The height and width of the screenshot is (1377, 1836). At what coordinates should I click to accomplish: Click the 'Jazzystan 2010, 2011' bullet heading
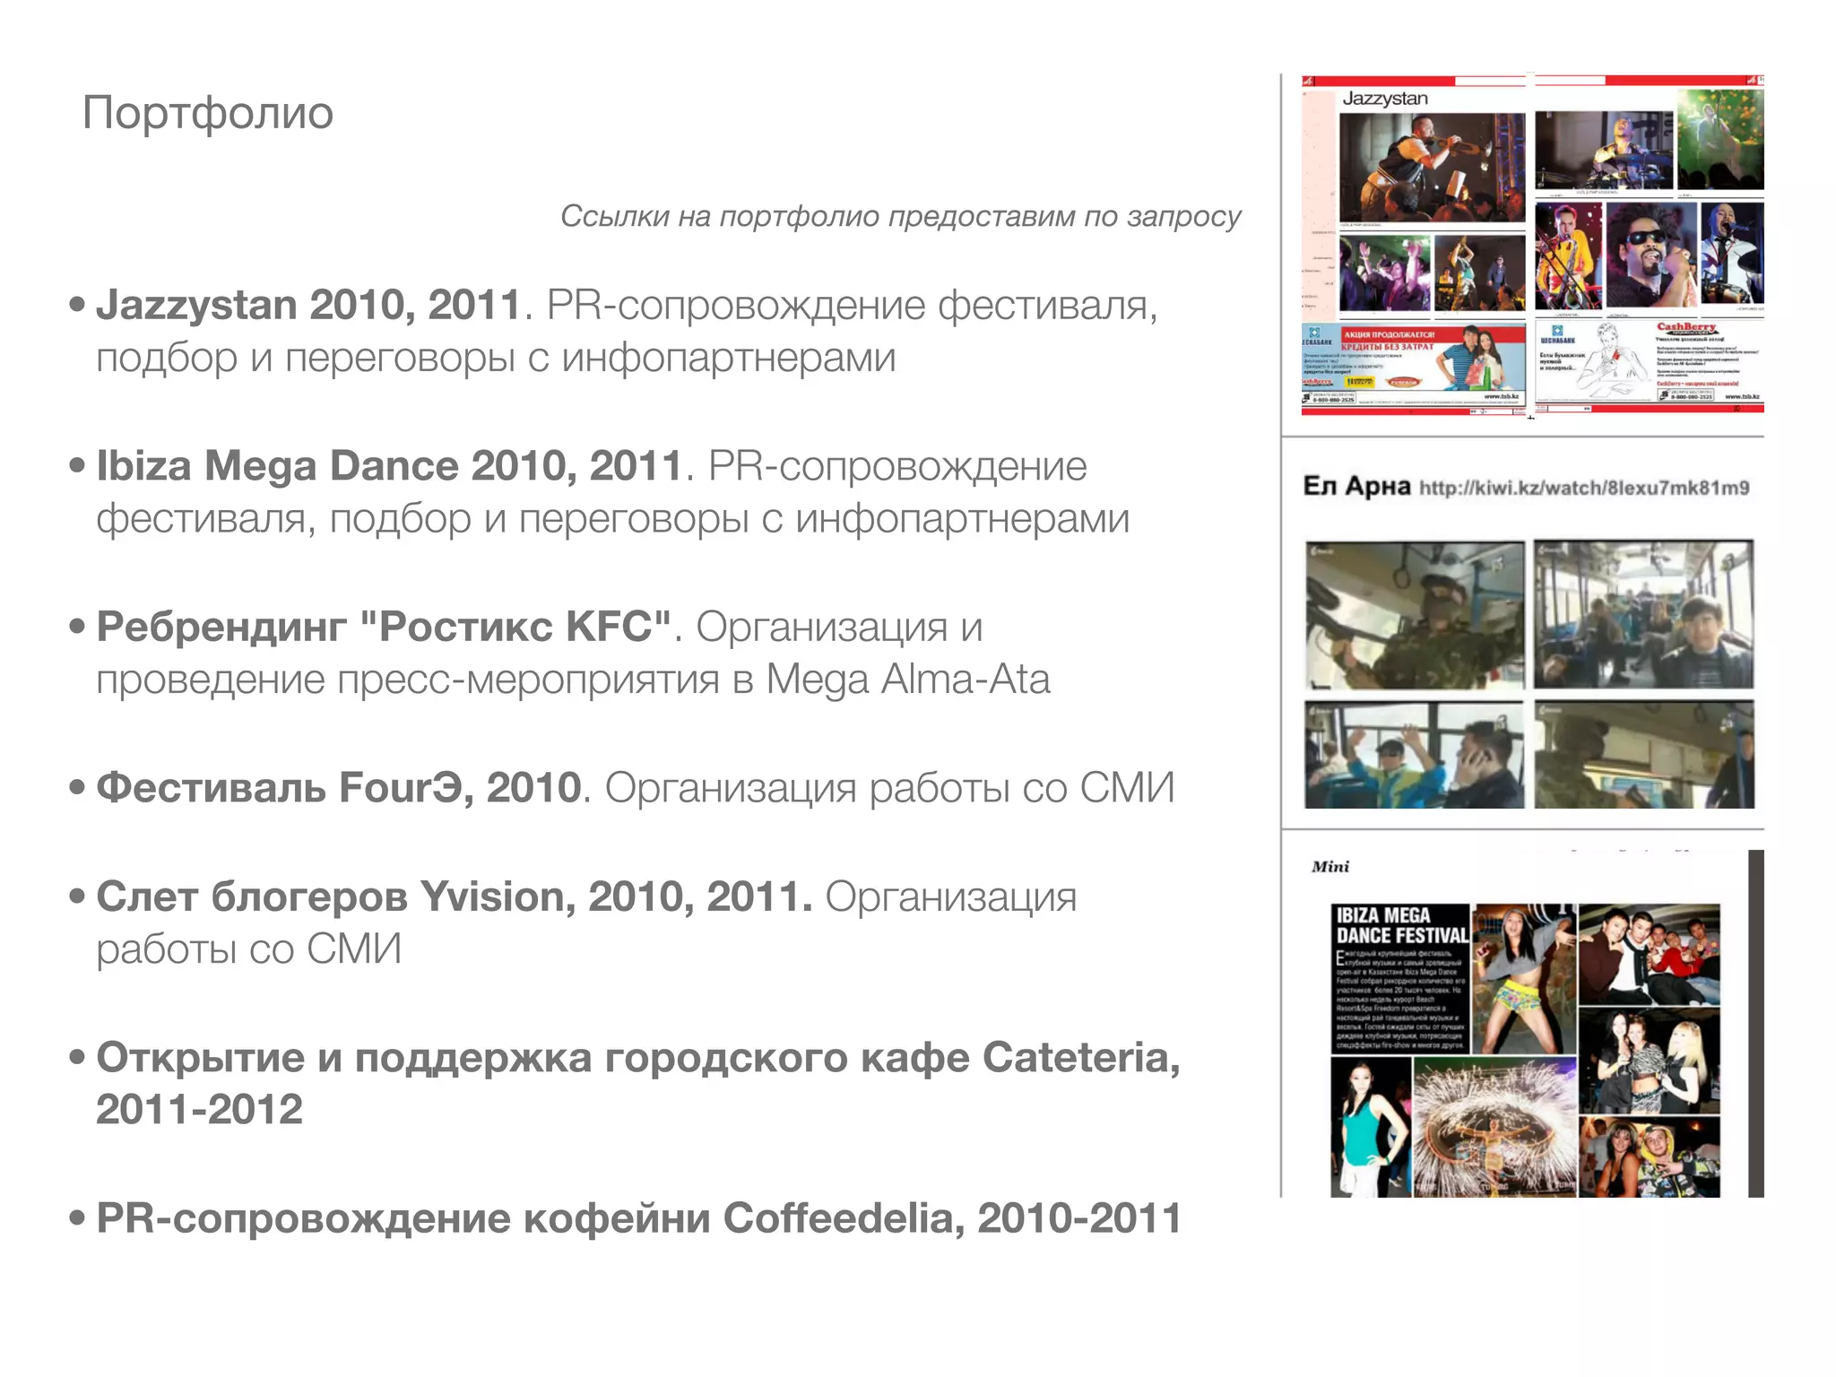pyautogui.click(x=308, y=305)
